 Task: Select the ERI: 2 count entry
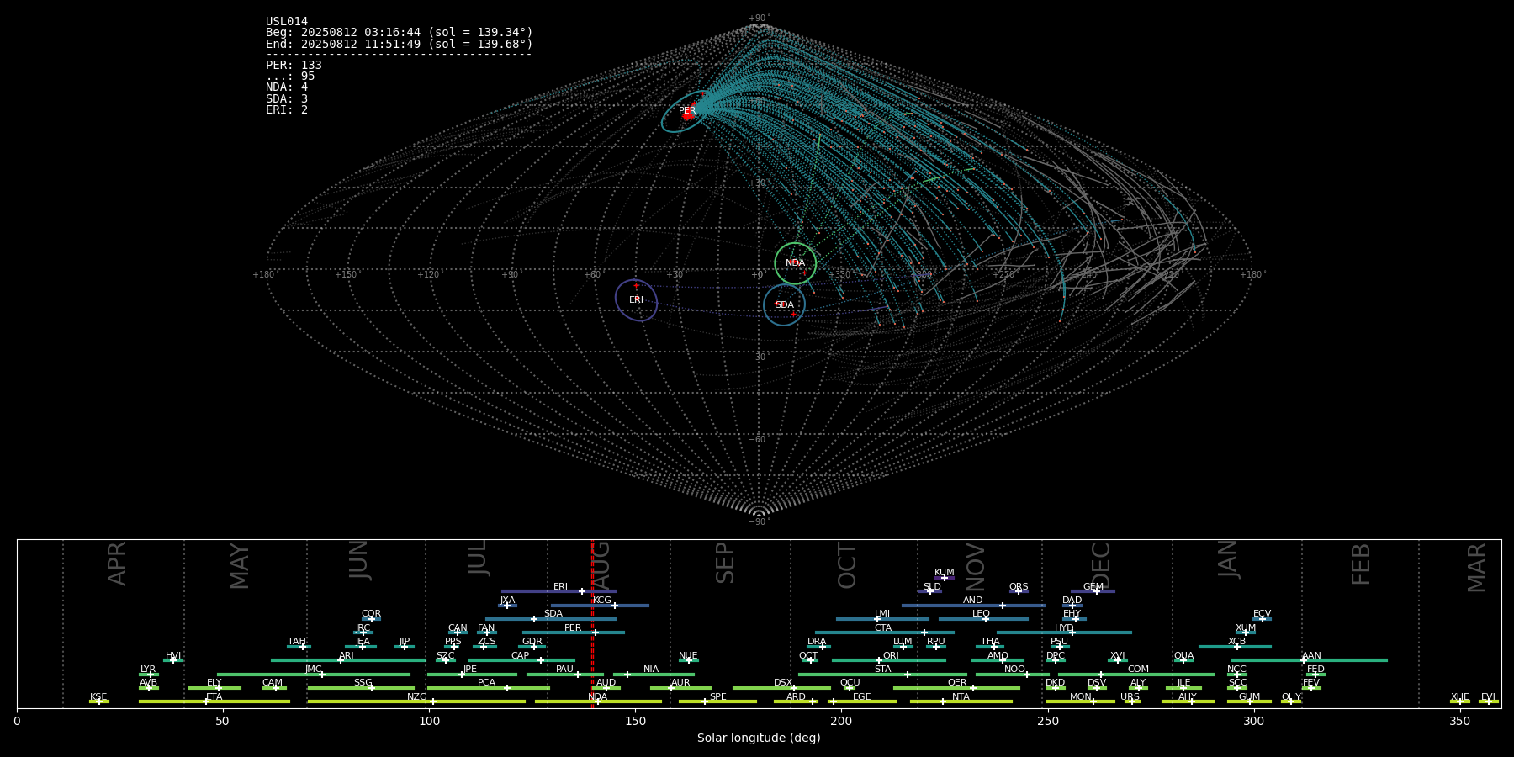pos(287,109)
